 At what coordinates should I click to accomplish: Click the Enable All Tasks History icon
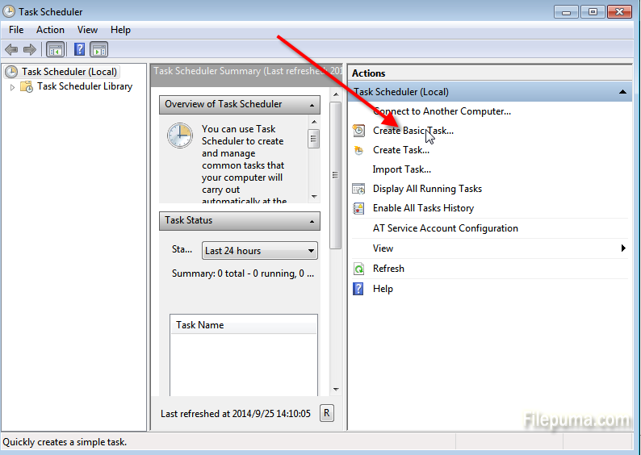pyautogui.click(x=359, y=208)
